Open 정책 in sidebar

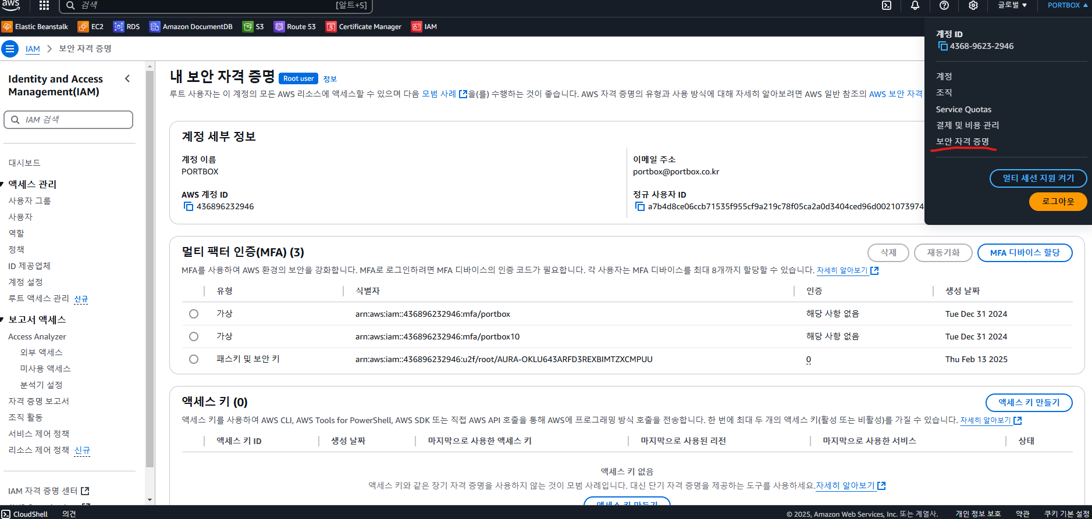point(16,249)
